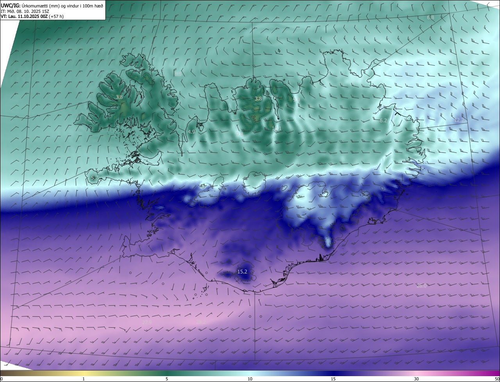The image size is (500, 382).
Task: Click the 26.0 value over the ocean
Action: [x=421, y=286]
